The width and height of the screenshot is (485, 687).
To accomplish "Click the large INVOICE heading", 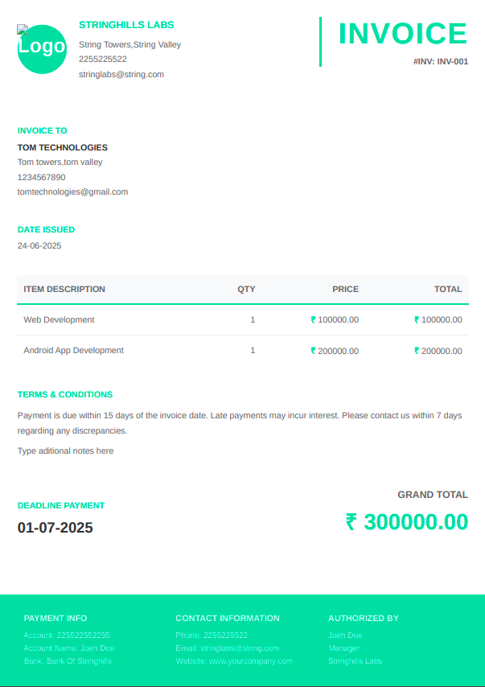I will click(x=402, y=34).
